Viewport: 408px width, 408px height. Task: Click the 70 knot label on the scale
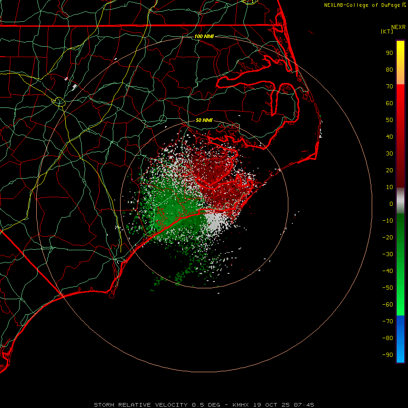pos(389,87)
